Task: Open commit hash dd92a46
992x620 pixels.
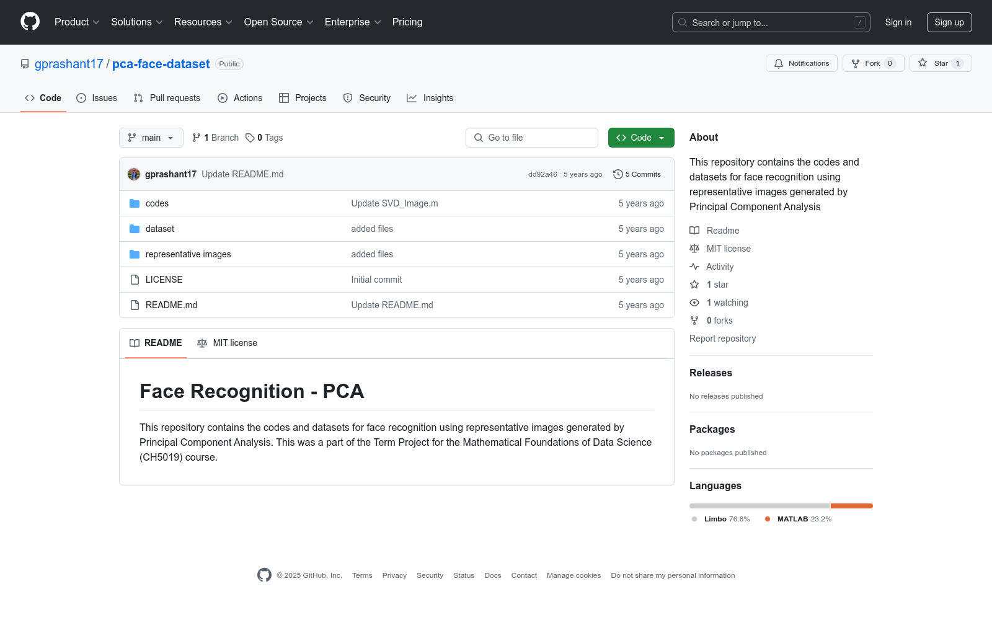Action: pyautogui.click(x=542, y=174)
